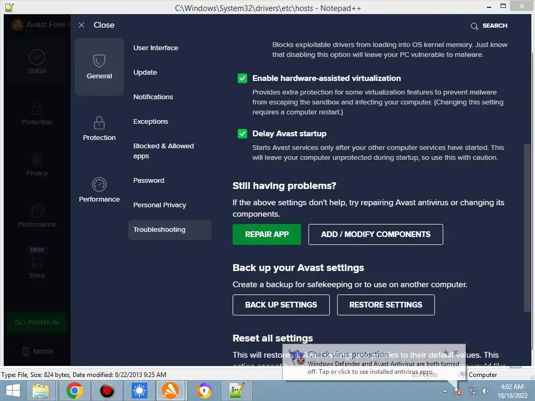Click the 'Reset all settings' heading
This screenshot has height=401, width=535.
(x=273, y=338)
